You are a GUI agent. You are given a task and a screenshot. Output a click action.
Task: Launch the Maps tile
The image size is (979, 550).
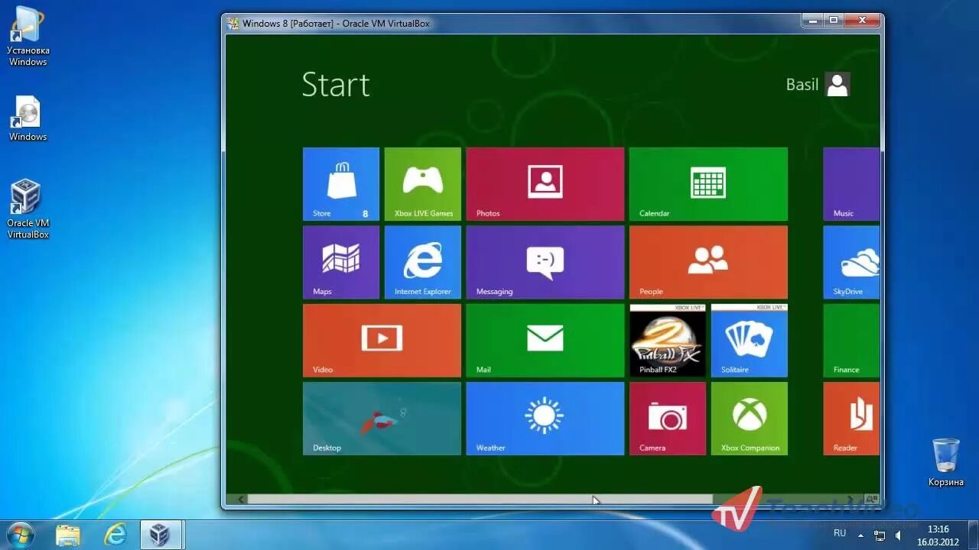click(341, 262)
